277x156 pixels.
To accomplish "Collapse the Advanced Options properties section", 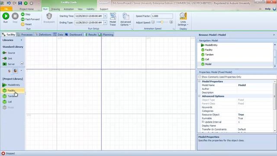I will pyautogui.click(x=199, y=96).
